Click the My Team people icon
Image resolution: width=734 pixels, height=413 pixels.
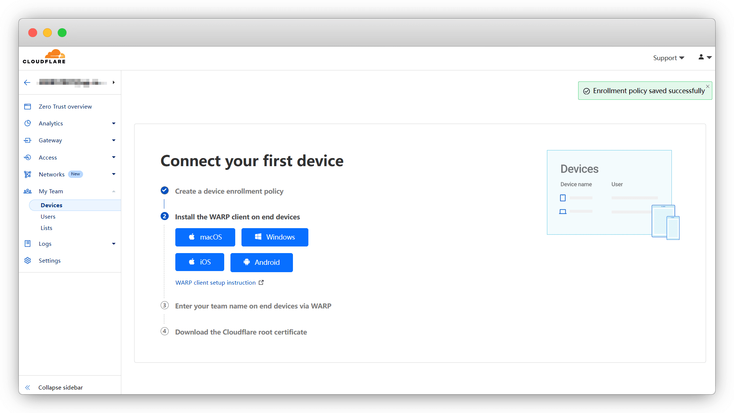(x=28, y=191)
